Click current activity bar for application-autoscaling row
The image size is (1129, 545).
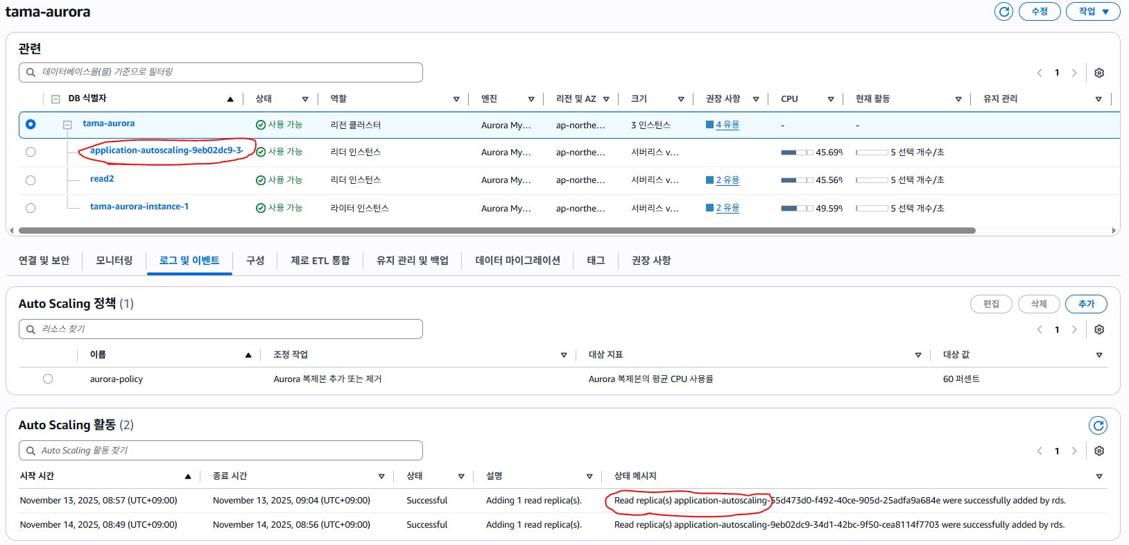coord(872,153)
